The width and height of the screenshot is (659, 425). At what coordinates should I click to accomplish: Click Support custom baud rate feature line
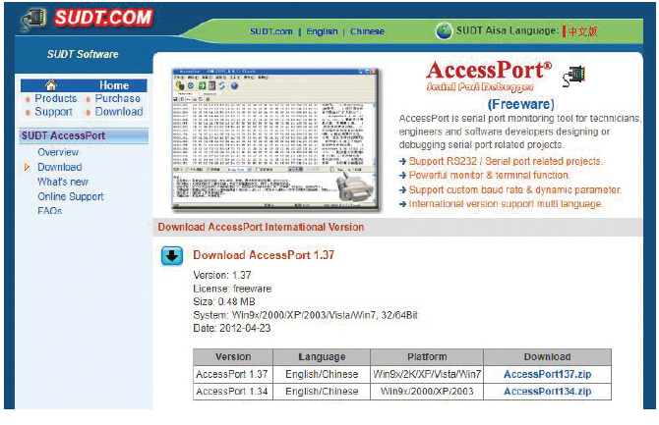point(514,190)
